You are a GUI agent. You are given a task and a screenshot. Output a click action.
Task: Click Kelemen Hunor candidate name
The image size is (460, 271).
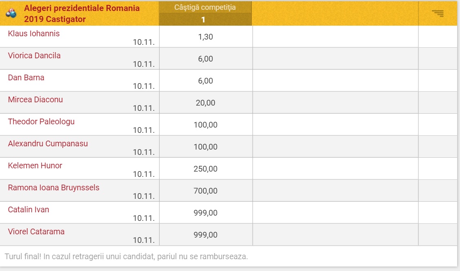pos(35,166)
